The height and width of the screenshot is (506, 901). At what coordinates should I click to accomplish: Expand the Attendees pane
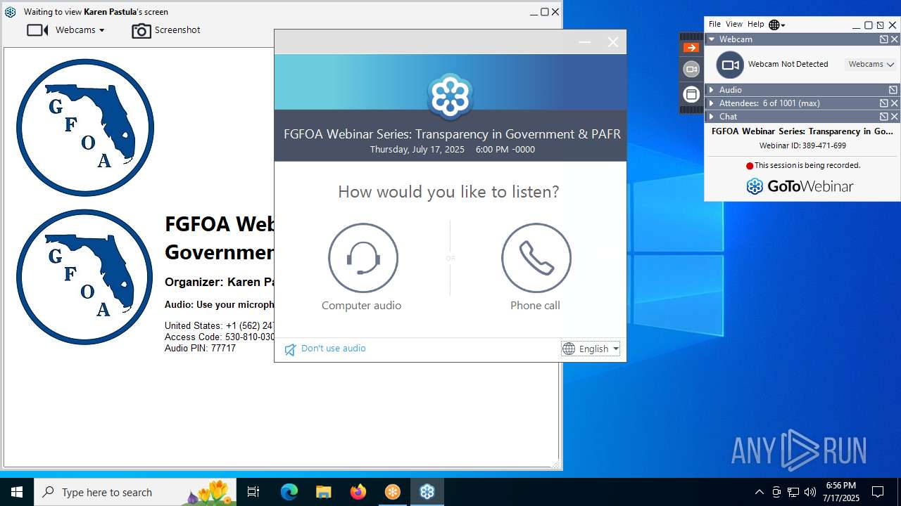click(x=712, y=103)
